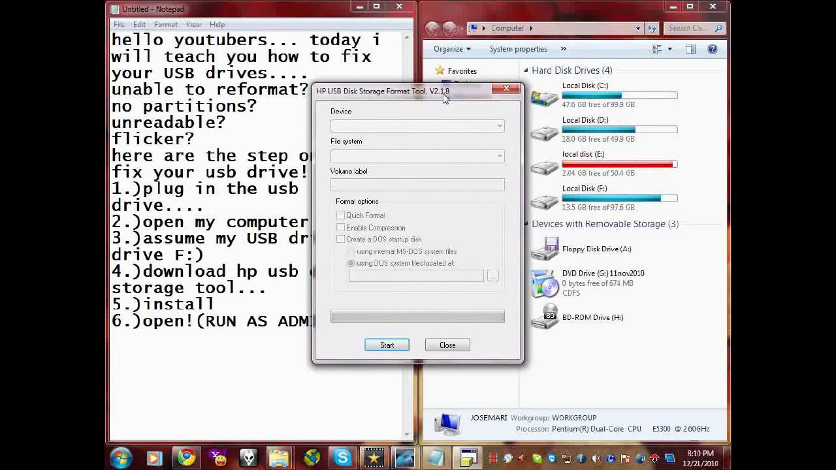Screen dimensions: 836x470
Task: Open Notepad View menu
Action: tap(193, 24)
